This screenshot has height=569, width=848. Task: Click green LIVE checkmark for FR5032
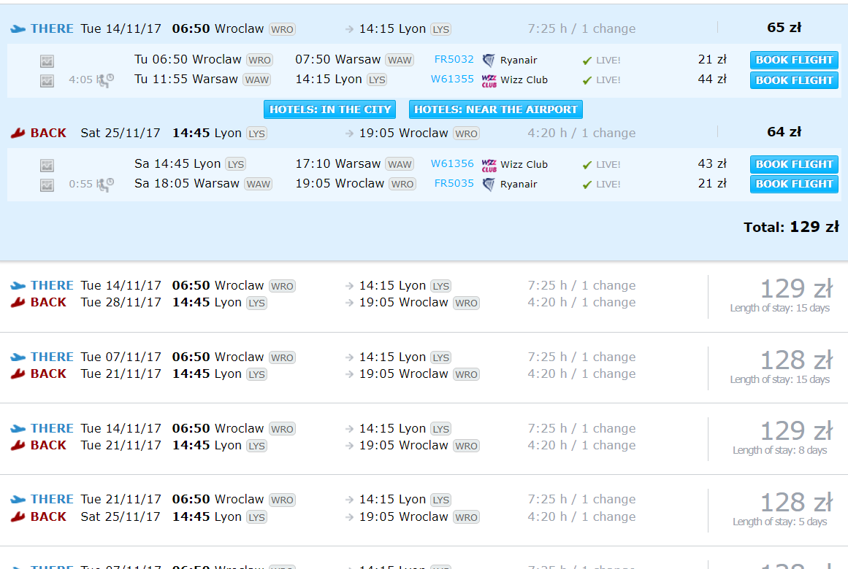tap(587, 61)
